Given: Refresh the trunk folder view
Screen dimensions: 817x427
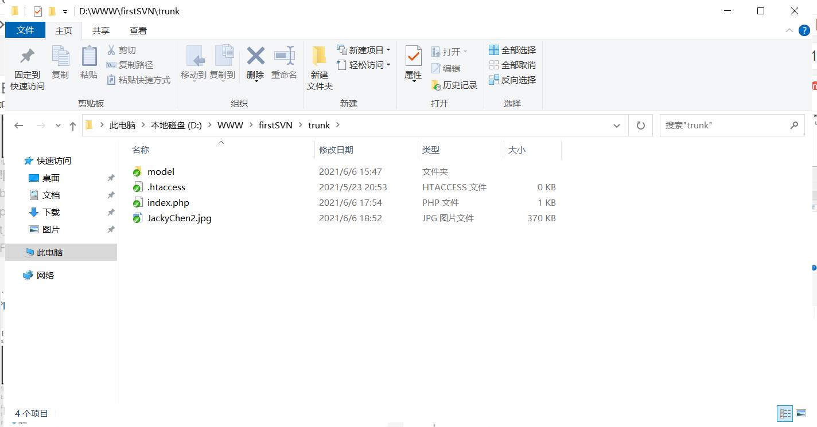Looking at the screenshot, I should point(641,126).
